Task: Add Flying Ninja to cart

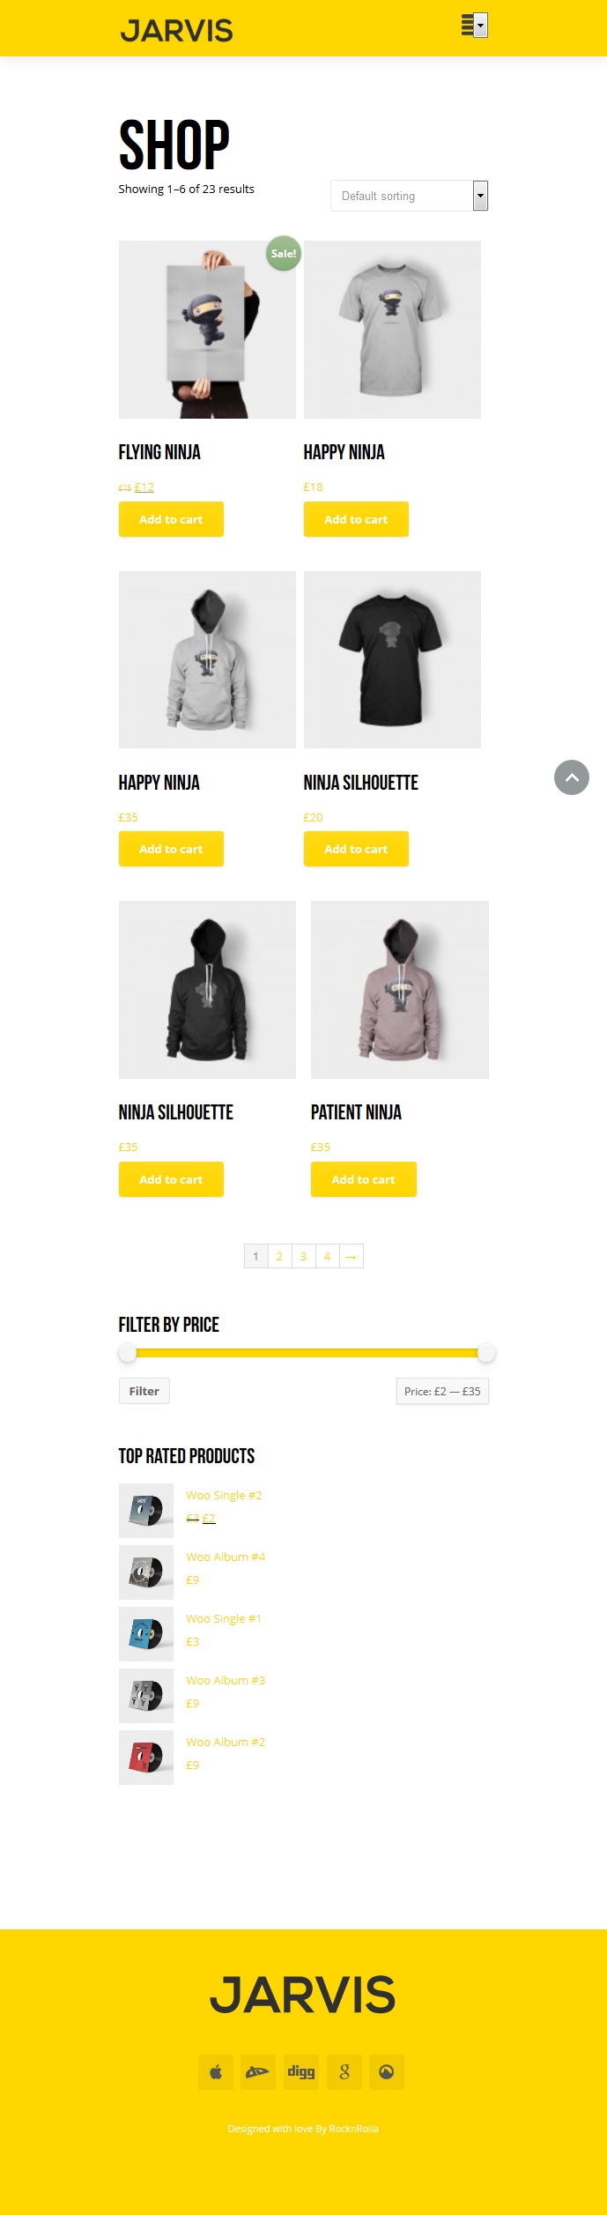Action: pyautogui.click(x=171, y=519)
